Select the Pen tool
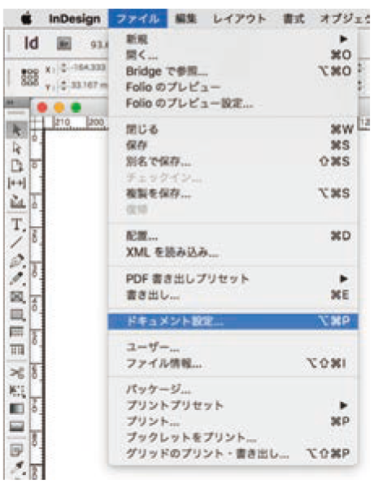The width and height of the screenshot is (374, 484). coord(17,260)
